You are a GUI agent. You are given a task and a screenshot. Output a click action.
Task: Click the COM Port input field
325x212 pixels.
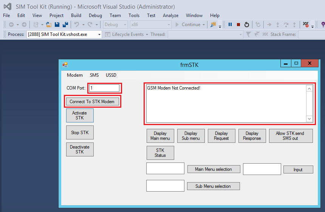104,88
